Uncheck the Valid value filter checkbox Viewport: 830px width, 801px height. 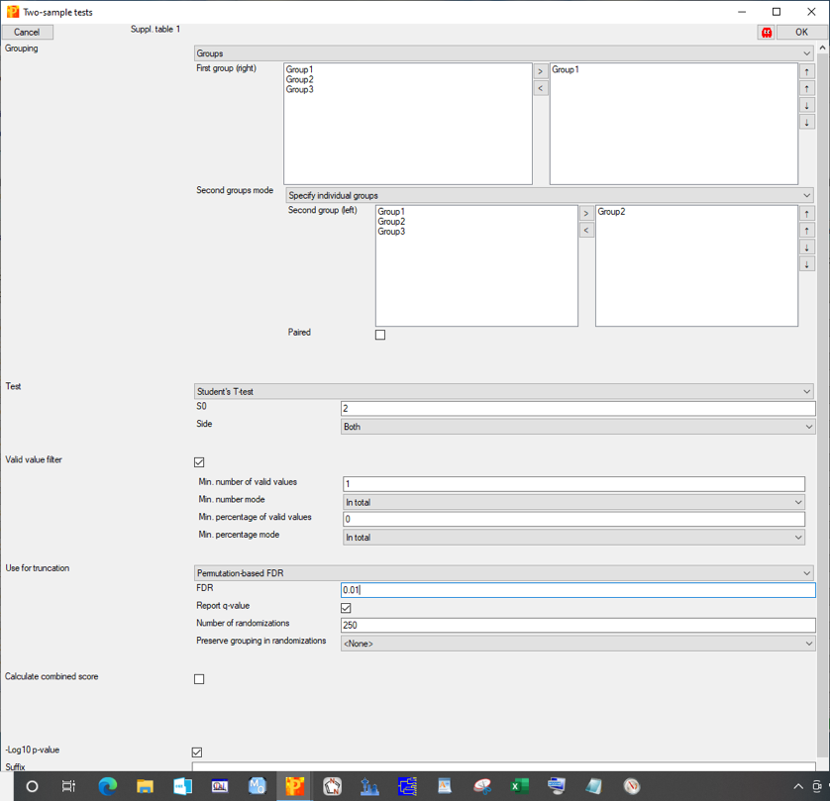(x=199, y=462)
